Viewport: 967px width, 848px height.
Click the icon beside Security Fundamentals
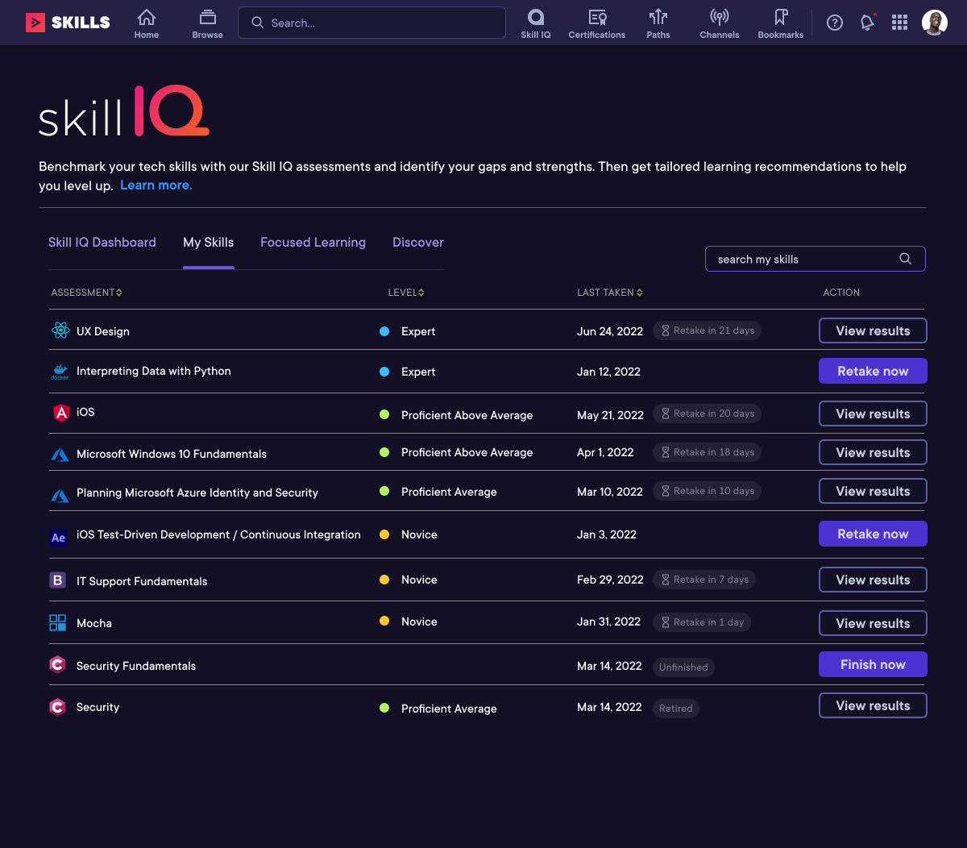[57, 665]
